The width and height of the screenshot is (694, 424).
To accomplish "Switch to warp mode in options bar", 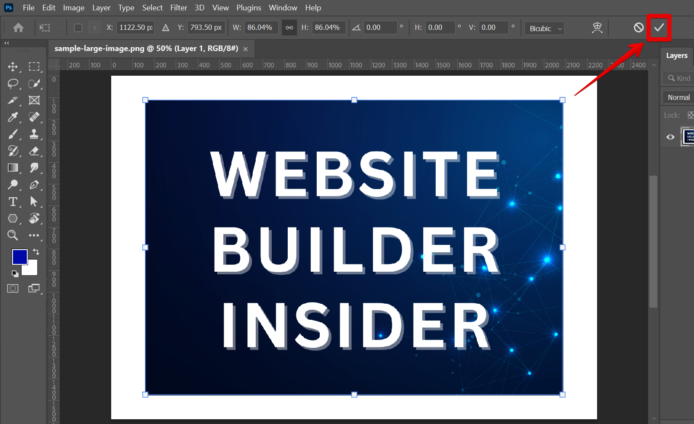I will click(x=597, y=28).
